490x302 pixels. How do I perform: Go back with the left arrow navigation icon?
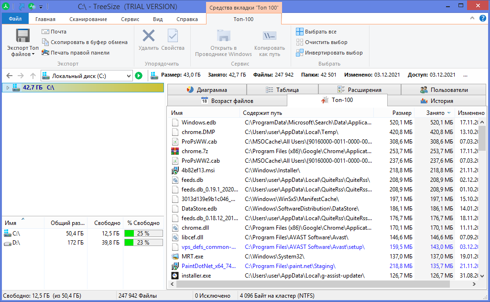(x=10, y=76)
